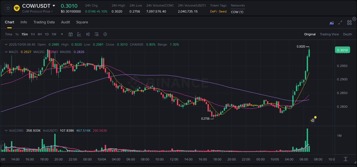Screen dimensions: 357x167
Task: Select the 15m timeframe
Action: [24, 34]
